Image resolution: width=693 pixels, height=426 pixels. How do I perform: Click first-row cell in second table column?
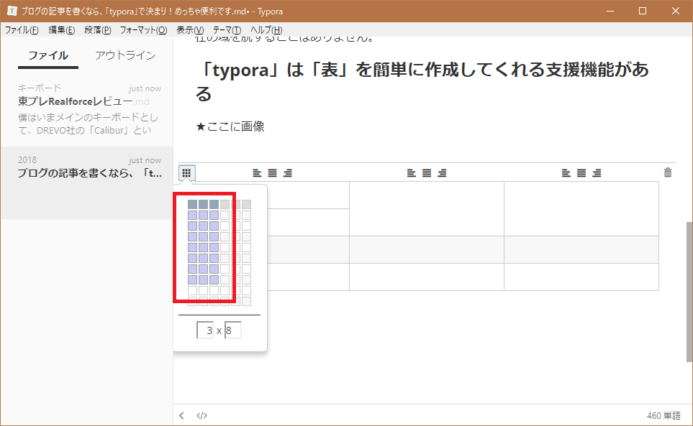[x=427, y=208]
